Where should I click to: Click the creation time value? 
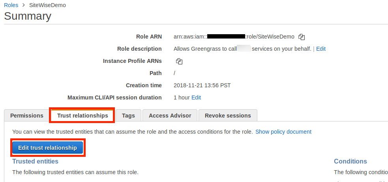pos(202,85)
